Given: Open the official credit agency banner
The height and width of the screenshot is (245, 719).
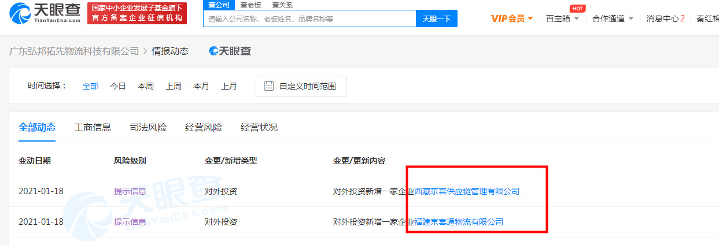Looking at the screenshot, I should (x=137, y=13).
